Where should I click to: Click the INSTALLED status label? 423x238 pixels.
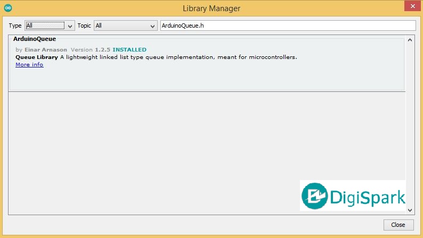point(129,50)
